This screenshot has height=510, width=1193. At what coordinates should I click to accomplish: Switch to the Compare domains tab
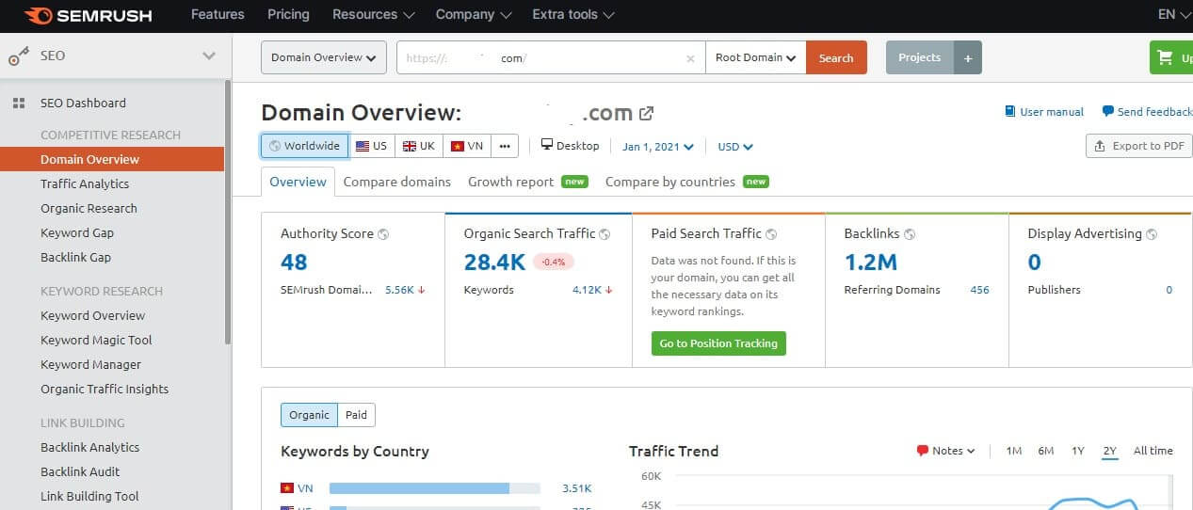397,183
